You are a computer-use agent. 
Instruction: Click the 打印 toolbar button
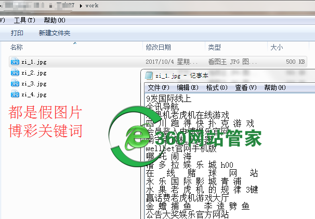click(17, 33)
